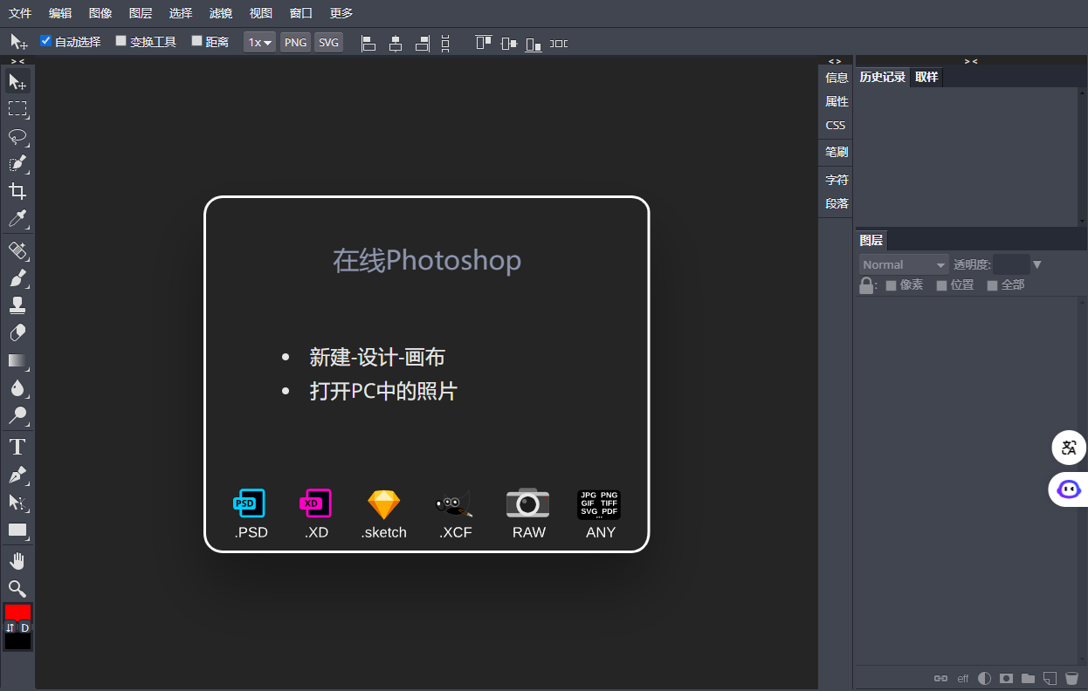
Task: Click the purple chatbot floating button
Action: (x=1069, y=489)
